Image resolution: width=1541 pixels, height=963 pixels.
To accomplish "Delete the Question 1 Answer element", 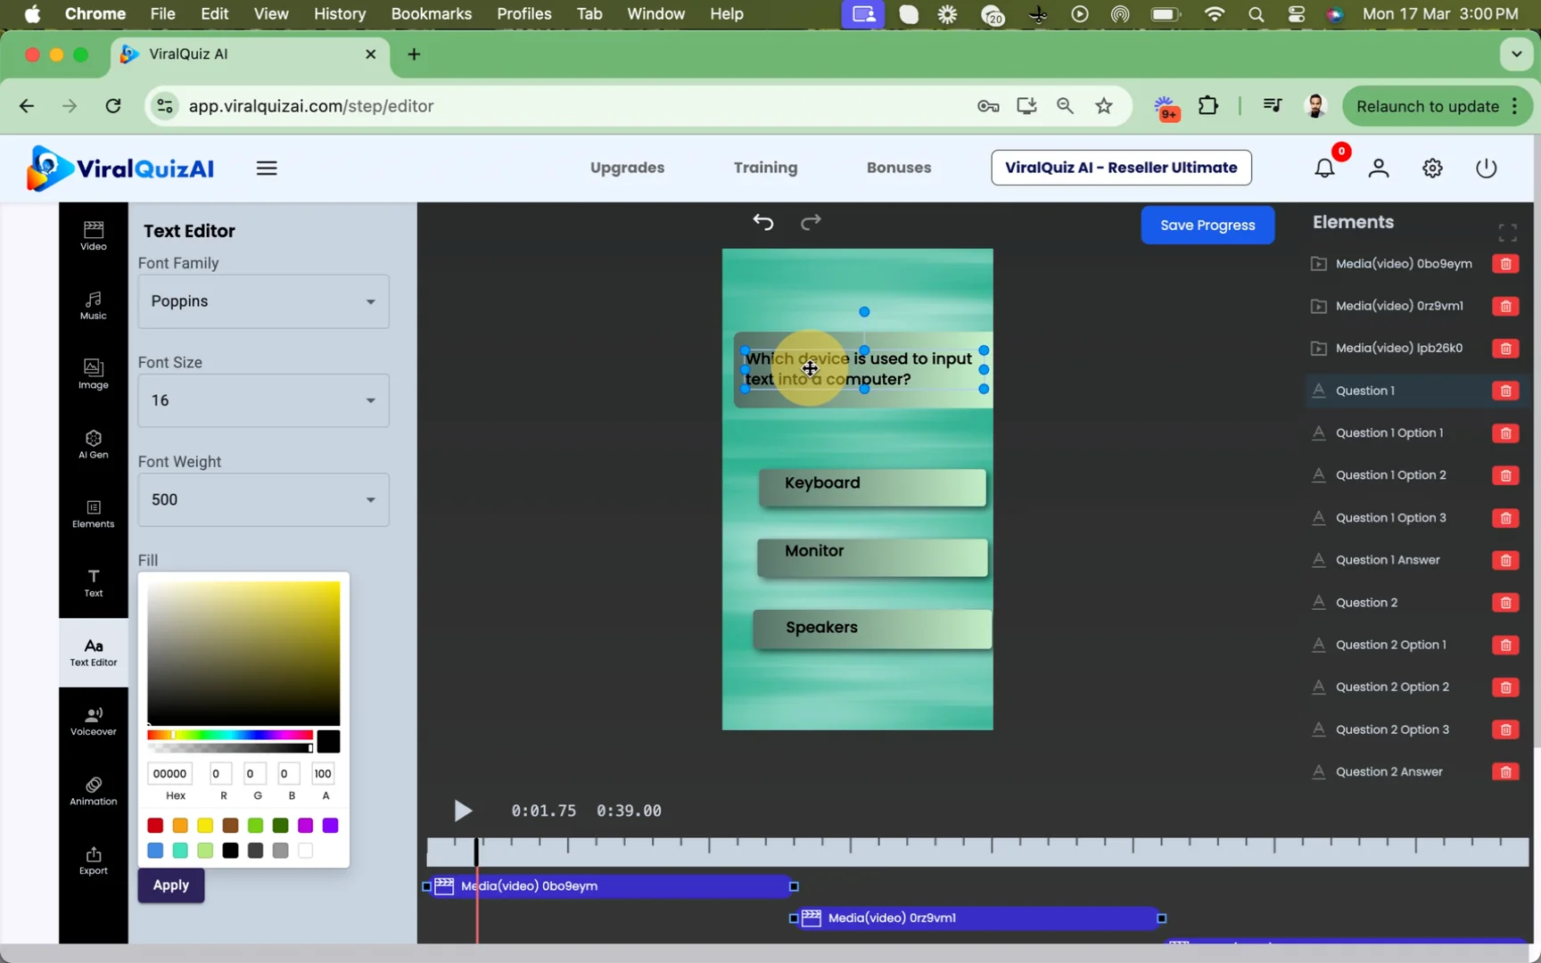I will coord(1505,560).
